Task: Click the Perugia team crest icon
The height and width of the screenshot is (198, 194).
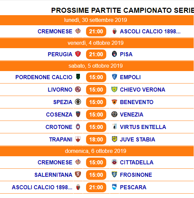Action: (78, 54)
